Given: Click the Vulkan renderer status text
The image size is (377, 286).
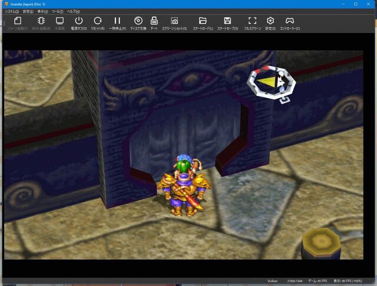Looking at the screenshot, I should [272, 281].
